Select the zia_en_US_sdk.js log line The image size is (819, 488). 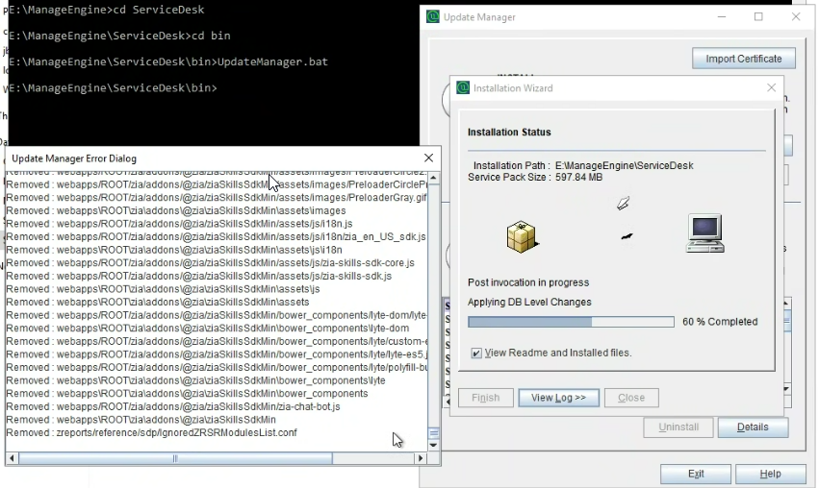216,236
